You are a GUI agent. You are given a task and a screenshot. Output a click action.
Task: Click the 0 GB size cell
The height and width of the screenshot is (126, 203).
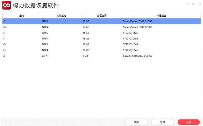85,56
